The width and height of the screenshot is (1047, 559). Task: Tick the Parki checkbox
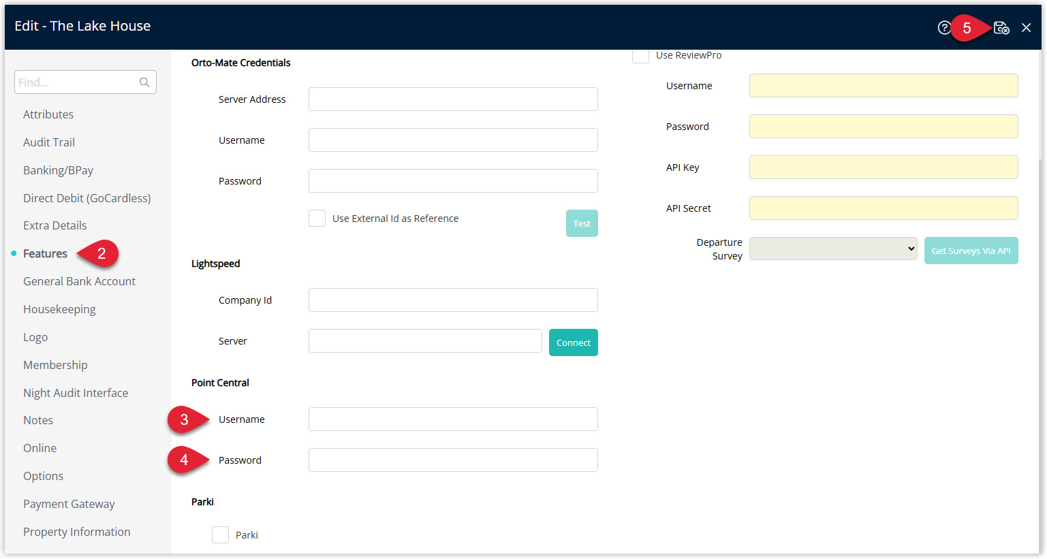click(x=220, y=535)
